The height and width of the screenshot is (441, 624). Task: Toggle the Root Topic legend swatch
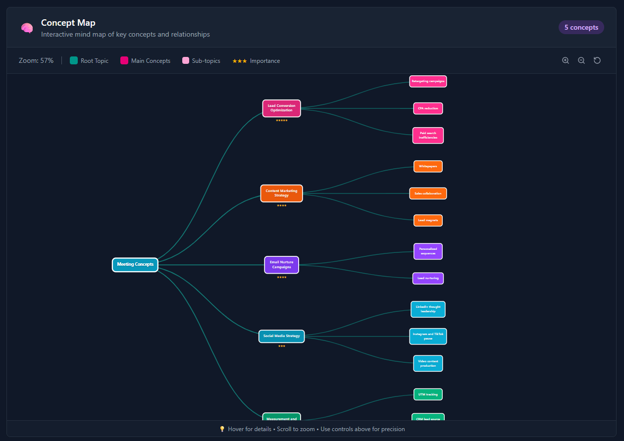tap(73, 60)
